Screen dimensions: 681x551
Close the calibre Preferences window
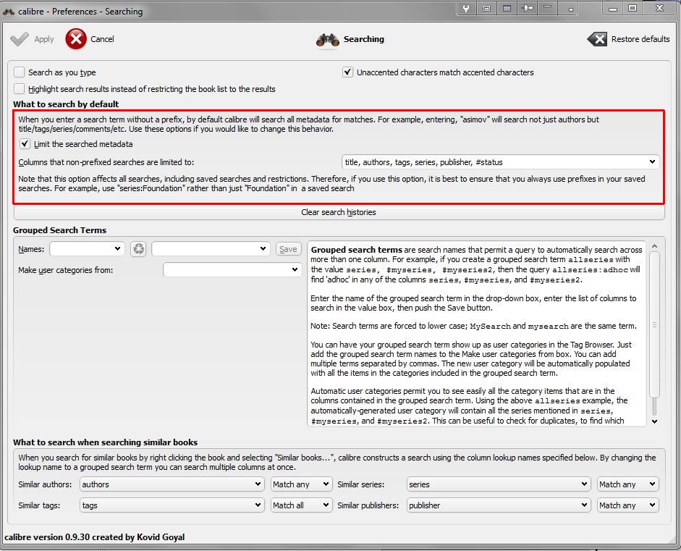coord(659,8)
